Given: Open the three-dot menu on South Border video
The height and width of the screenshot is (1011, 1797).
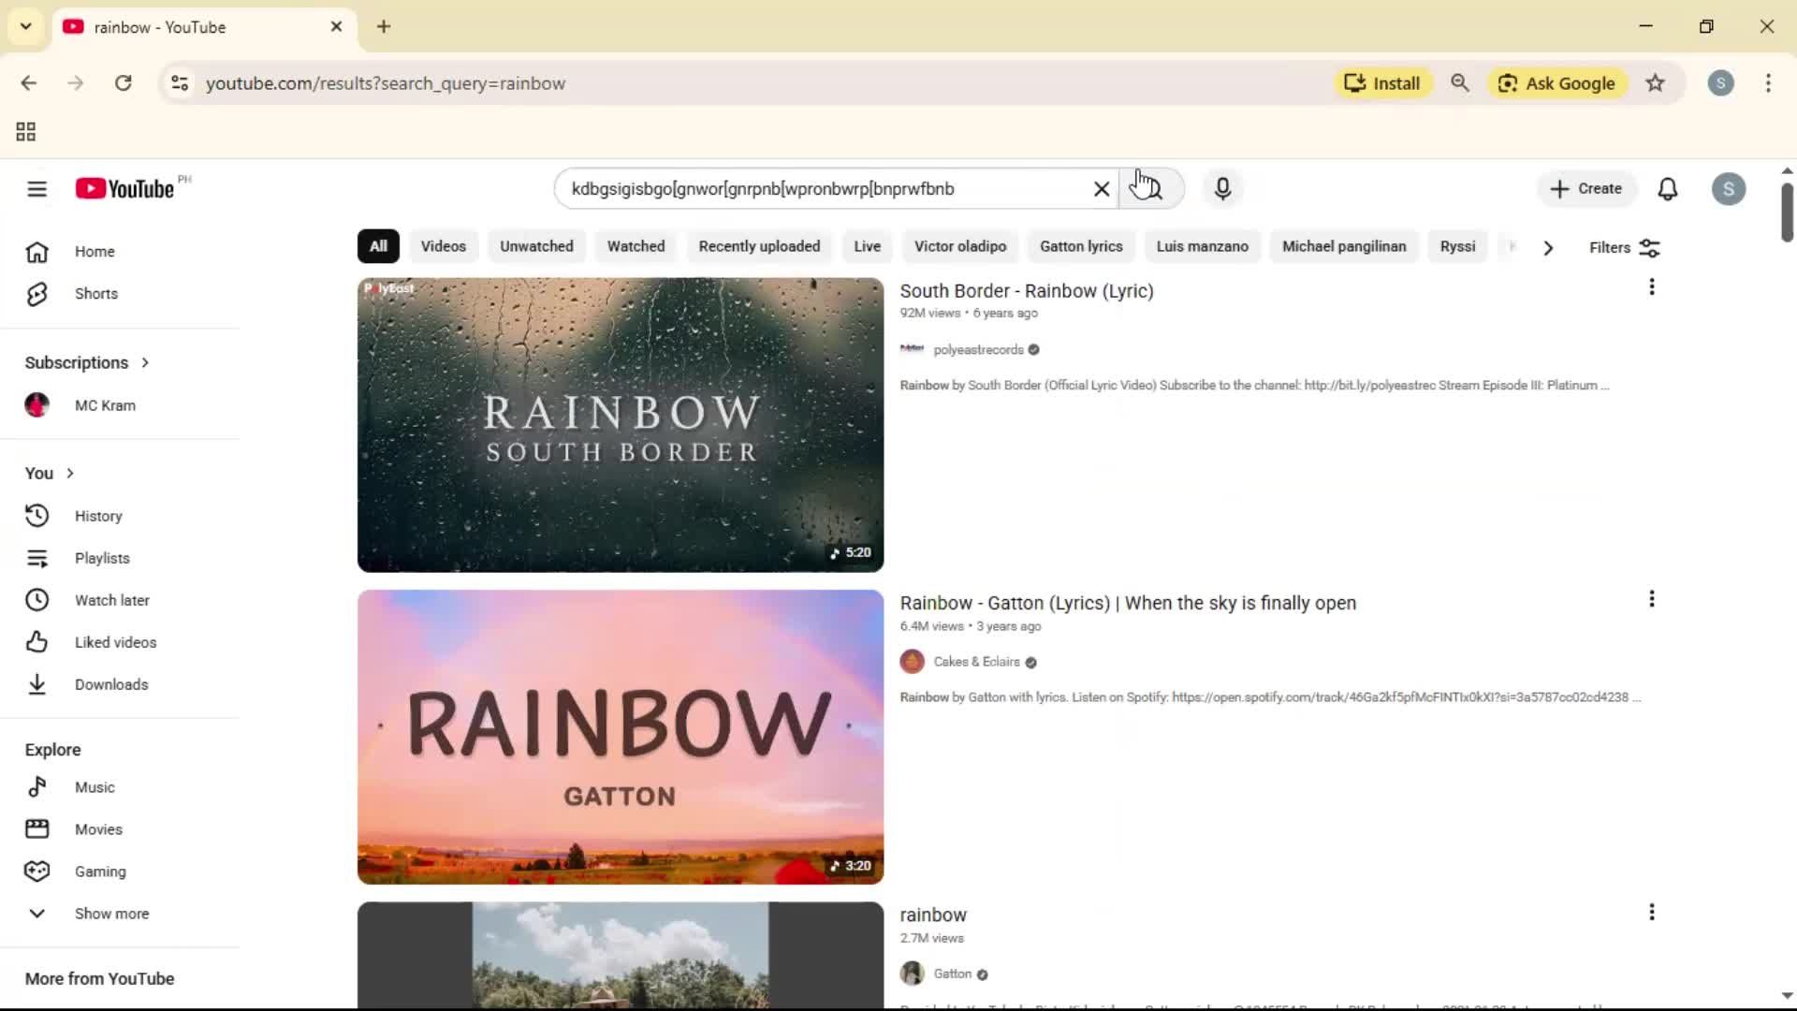Looking at the screenshot, I should (x=1651, y=286).
